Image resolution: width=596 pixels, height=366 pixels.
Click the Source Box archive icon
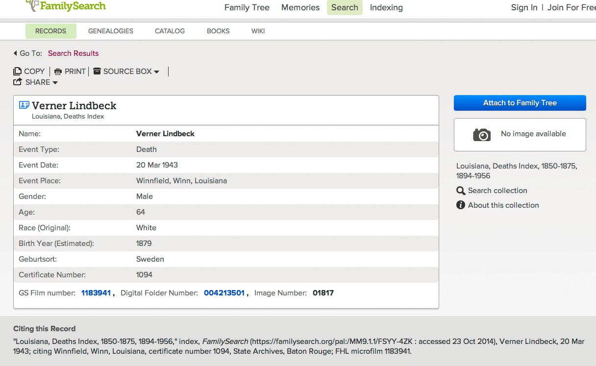pos(97,72)
